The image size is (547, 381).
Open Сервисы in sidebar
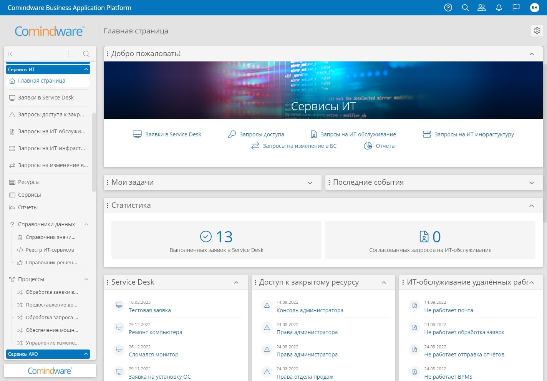tap(48, 195)
